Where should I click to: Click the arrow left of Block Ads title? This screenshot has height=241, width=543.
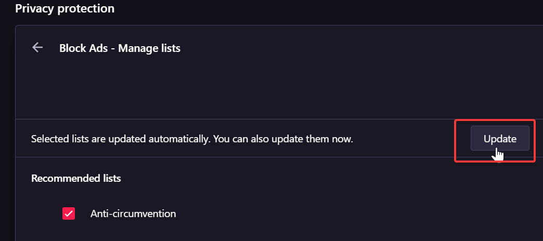point(37,47)
